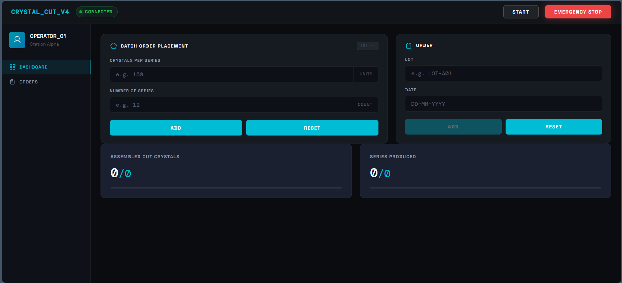
Task: Click the Assembled Cut Crystals progress bar
Action: 226,188
